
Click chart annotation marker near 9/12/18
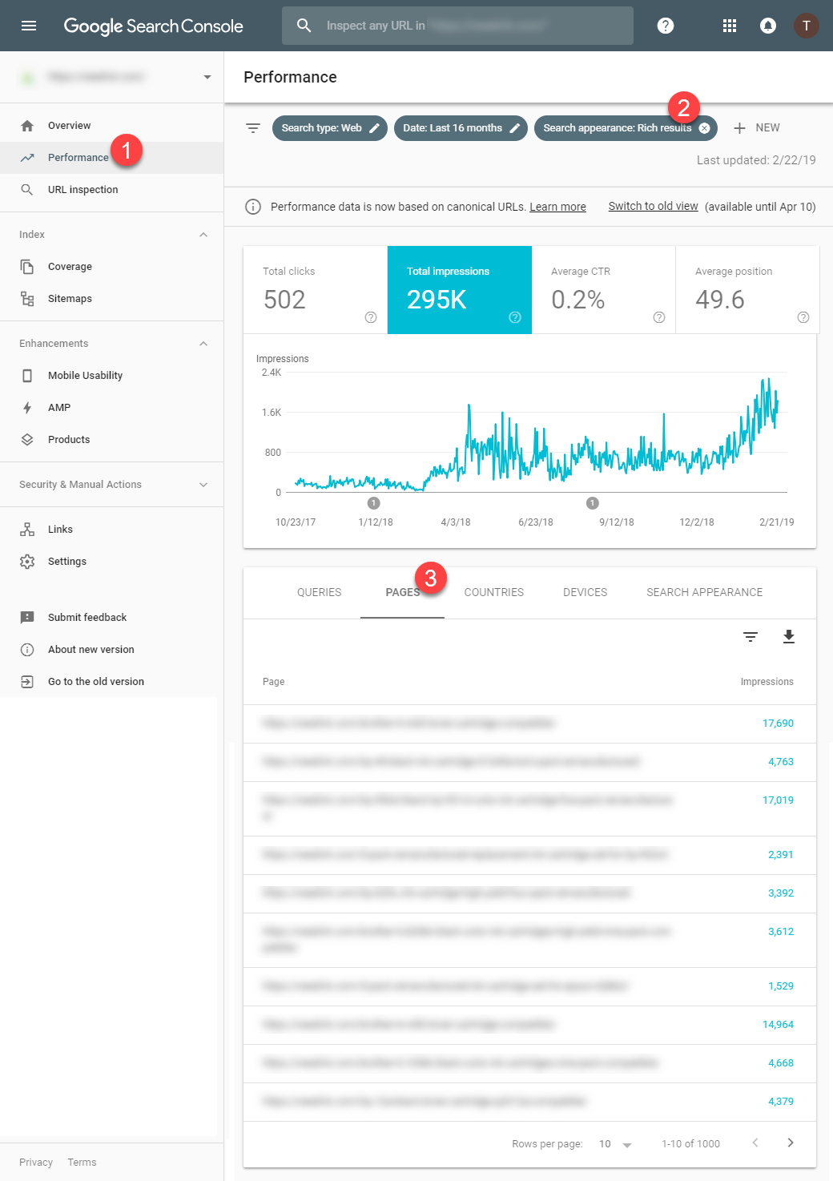(x=593, y=503)
